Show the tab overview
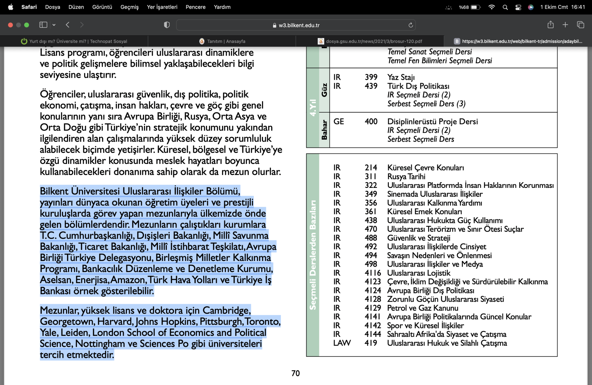This screenshot has height=385, width=592. (581, 25)
